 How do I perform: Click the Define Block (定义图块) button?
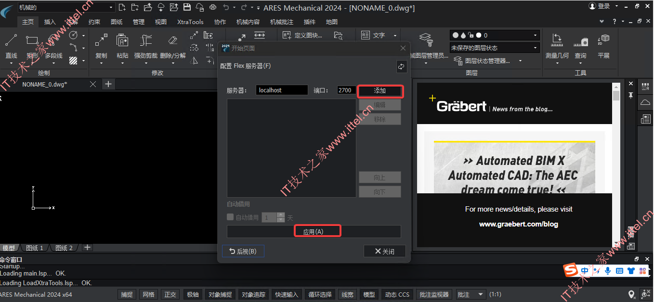302,35
